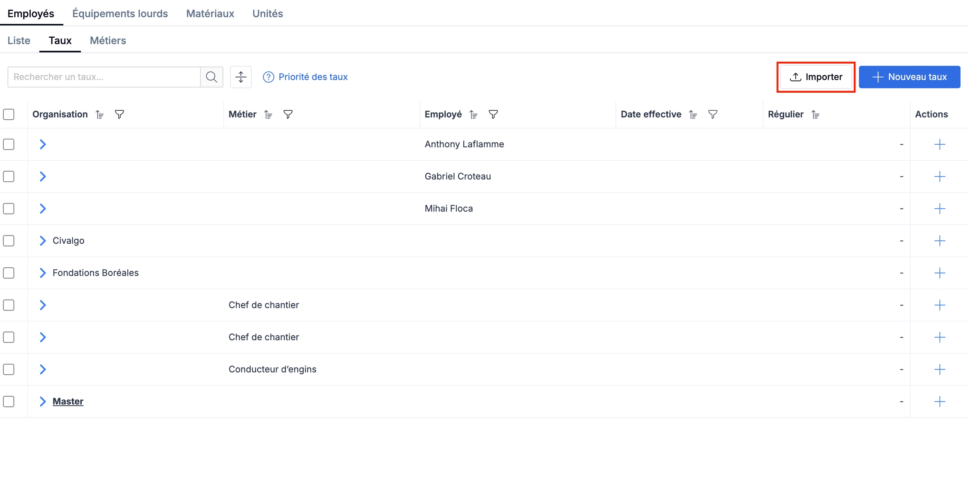Click the search magnifier icon
The height and width of the screenshot is (501, 968).
211,77
